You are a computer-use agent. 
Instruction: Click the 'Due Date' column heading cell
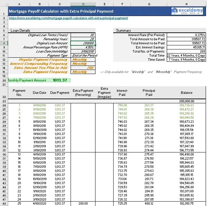(40, 92)
